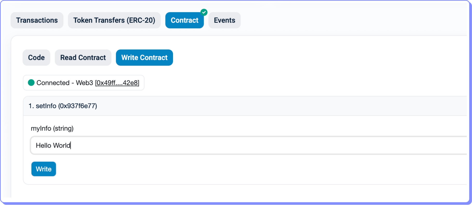The height and width of the screenshot is (205, 472).
Task: Select the Write Contract view
Action: 144,58
